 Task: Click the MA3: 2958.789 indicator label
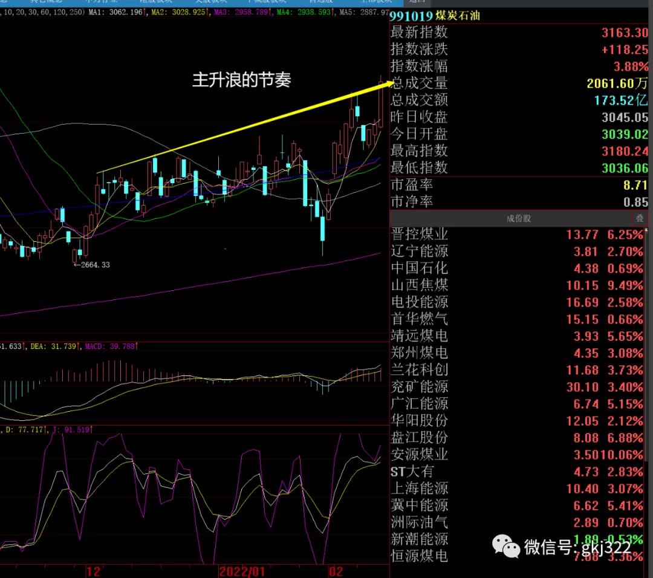pyautogui.click(x=243, y=12)
